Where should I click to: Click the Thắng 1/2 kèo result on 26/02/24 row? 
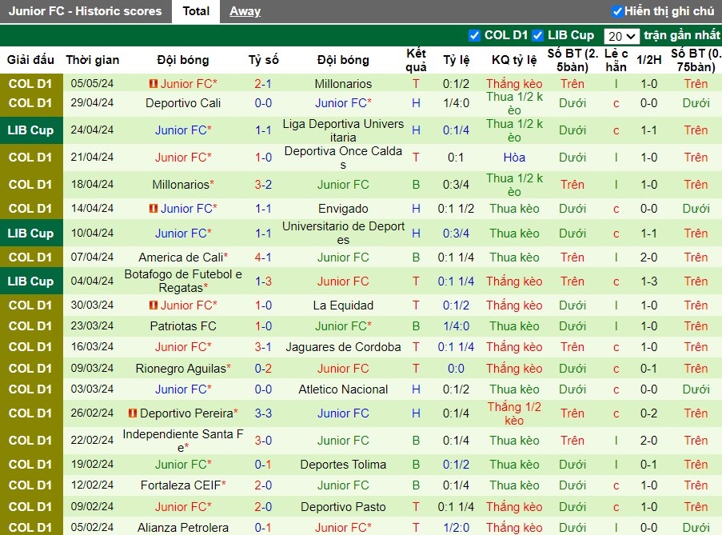[514, 413]
